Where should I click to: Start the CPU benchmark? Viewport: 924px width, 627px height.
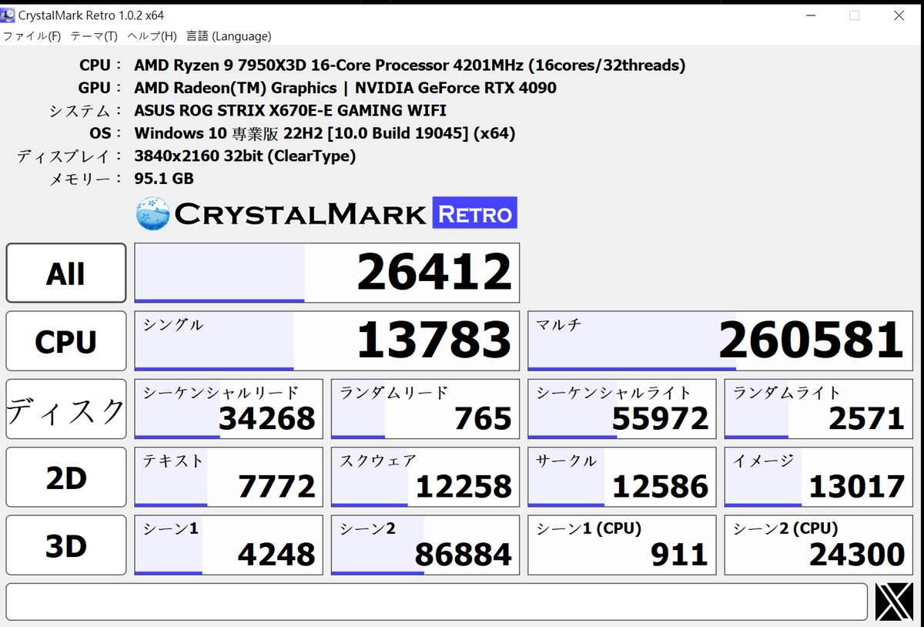click(x=65, y=341)
